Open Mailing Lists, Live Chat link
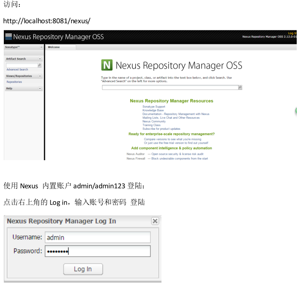298x287 pixels. click(x=171, y=118)
